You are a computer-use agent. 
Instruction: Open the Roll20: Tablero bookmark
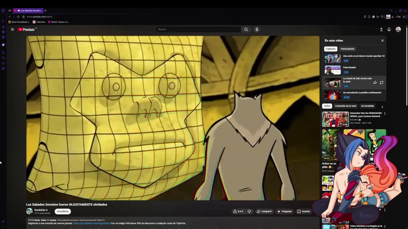[58, 22]
